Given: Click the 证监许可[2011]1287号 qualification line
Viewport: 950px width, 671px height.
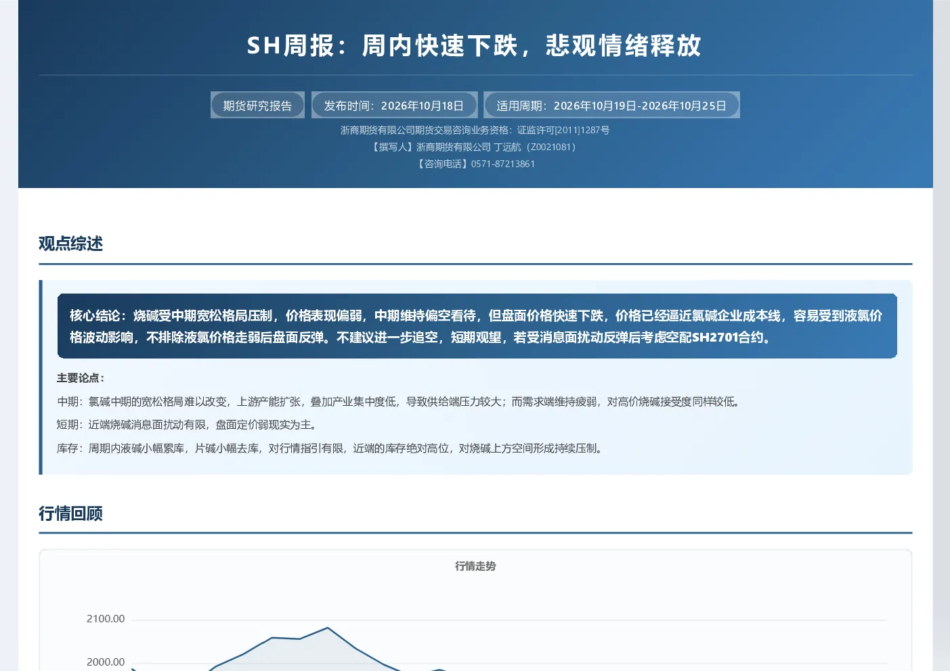Looking at the screenshot, I should (x=475, y=130).
